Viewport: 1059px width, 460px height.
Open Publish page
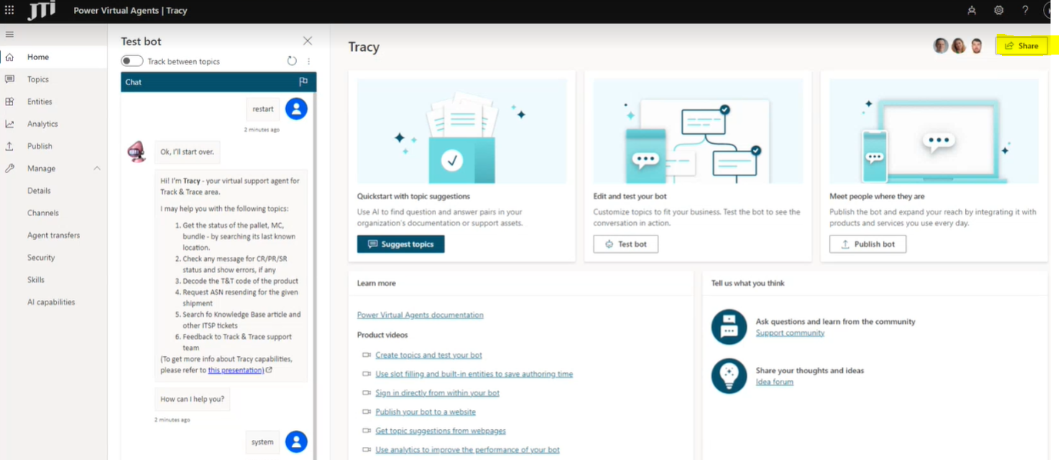(x=40, y=146)
